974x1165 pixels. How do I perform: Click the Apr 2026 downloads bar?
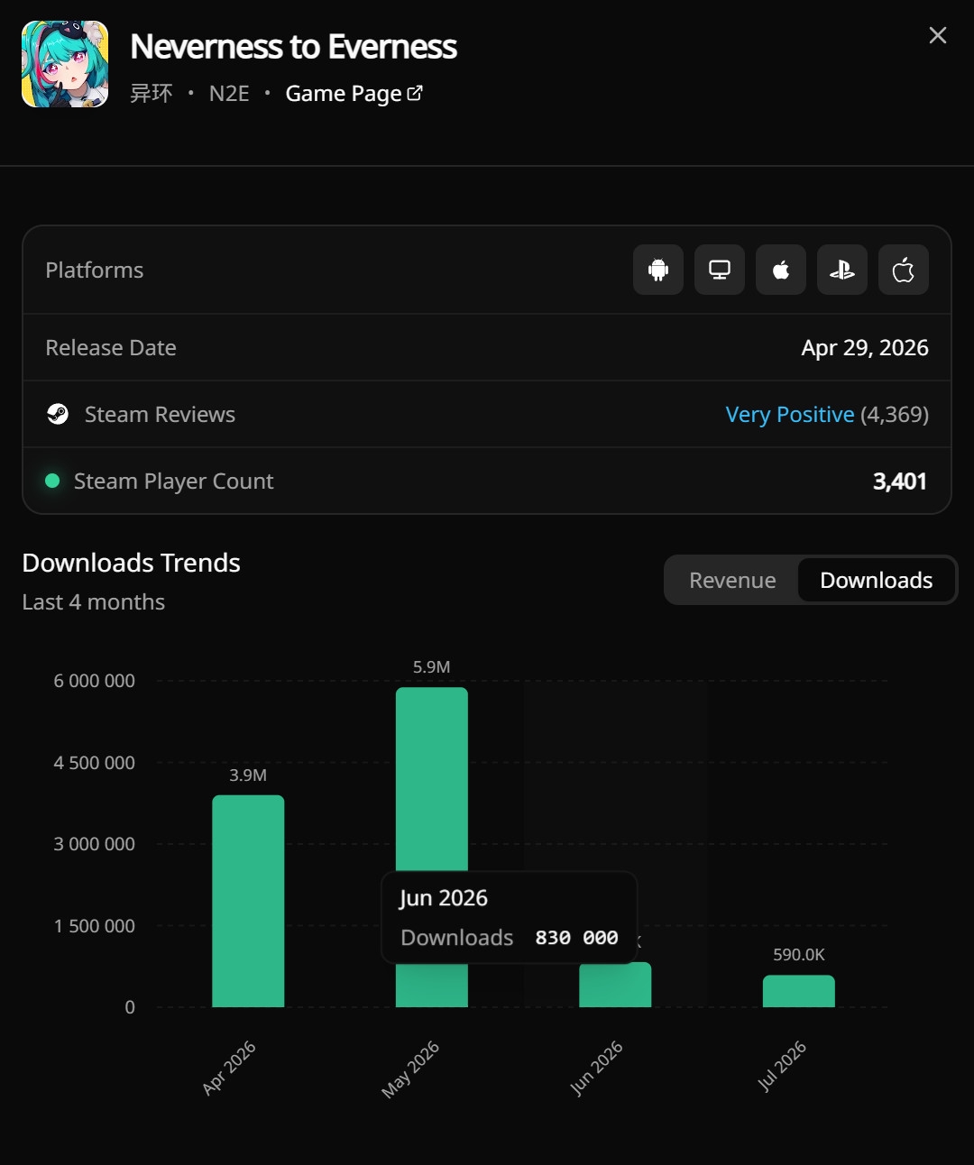pos(248,901)
